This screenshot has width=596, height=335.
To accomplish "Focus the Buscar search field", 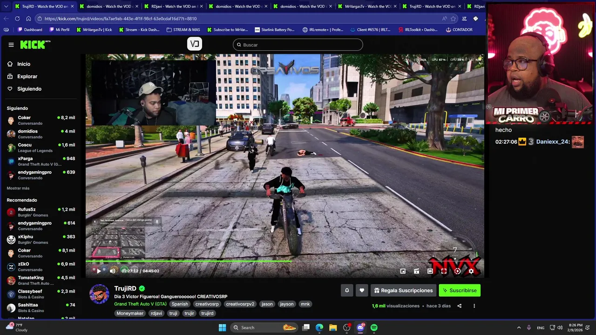I will (x=298, y=45).
